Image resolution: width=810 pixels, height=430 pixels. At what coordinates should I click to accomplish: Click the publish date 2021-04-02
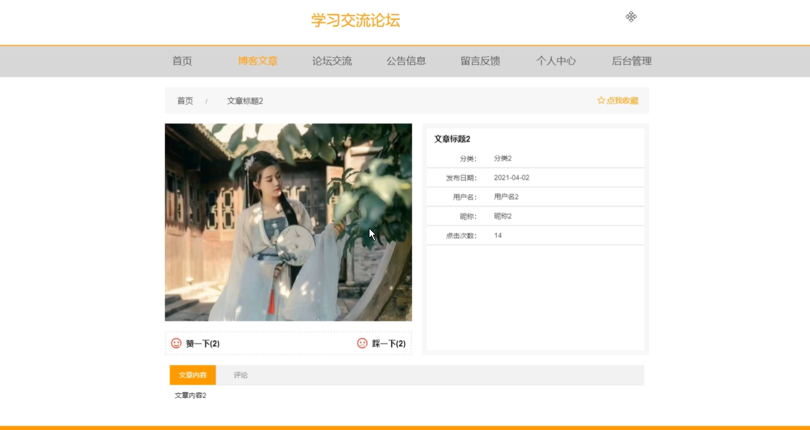(x=511, y=177)
